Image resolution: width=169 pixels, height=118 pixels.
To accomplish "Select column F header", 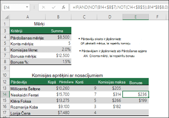I will (x=157, y=17).
